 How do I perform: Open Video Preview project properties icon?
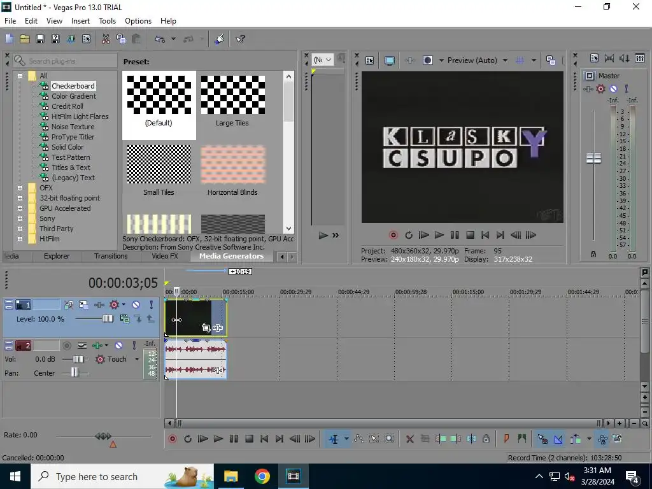click(370, 60)
